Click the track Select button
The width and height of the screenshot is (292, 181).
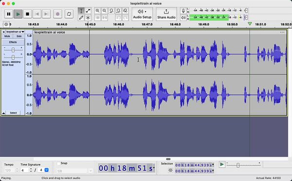[x=13, y=113]
